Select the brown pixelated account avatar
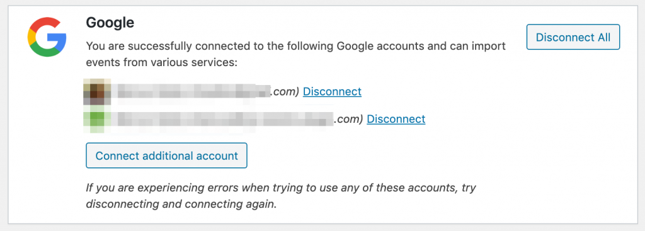 (98, 92)
